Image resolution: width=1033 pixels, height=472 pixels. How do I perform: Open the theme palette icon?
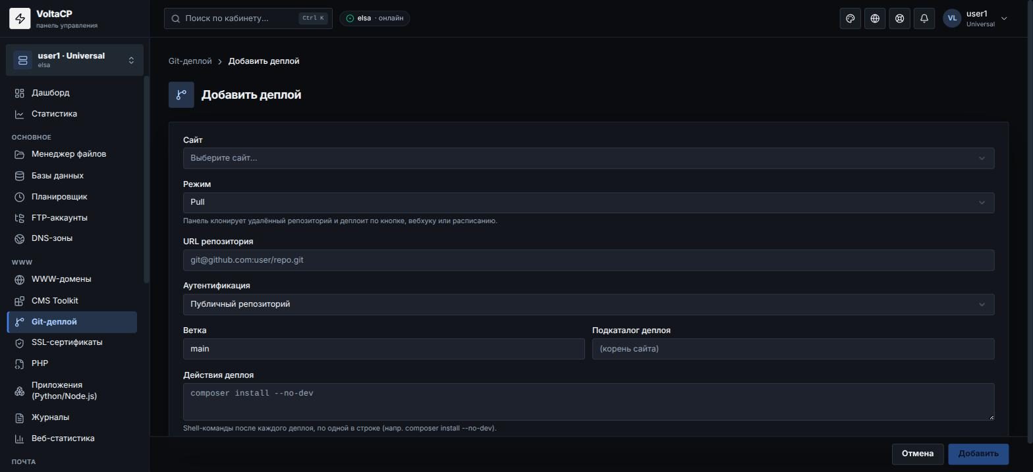coord(851,18)
